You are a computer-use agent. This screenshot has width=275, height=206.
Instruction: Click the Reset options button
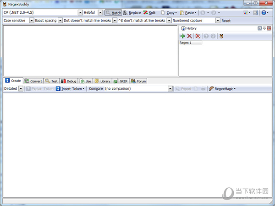pyautogui.click(x=226, y=21)
